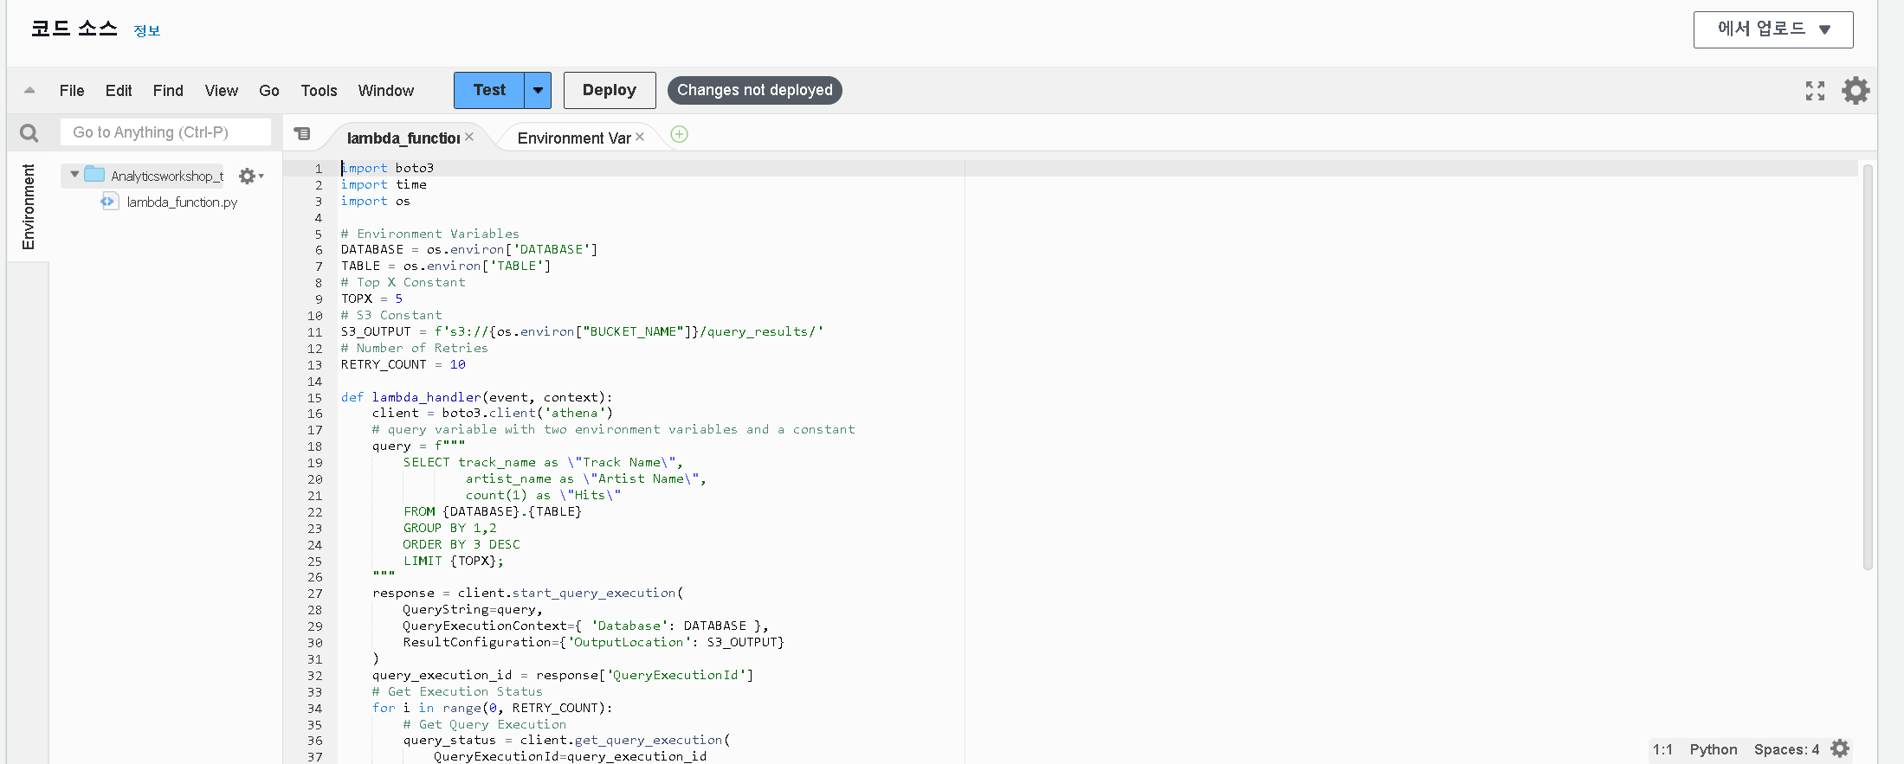Collapse the menu bar with up arrow

[x=29, y=90]
